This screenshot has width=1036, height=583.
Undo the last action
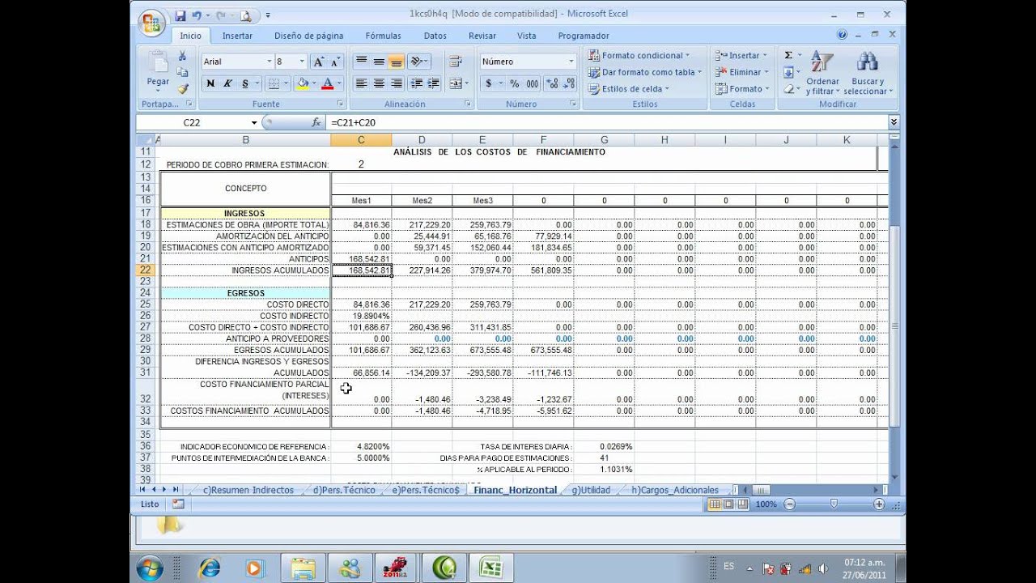pos(197,15)
